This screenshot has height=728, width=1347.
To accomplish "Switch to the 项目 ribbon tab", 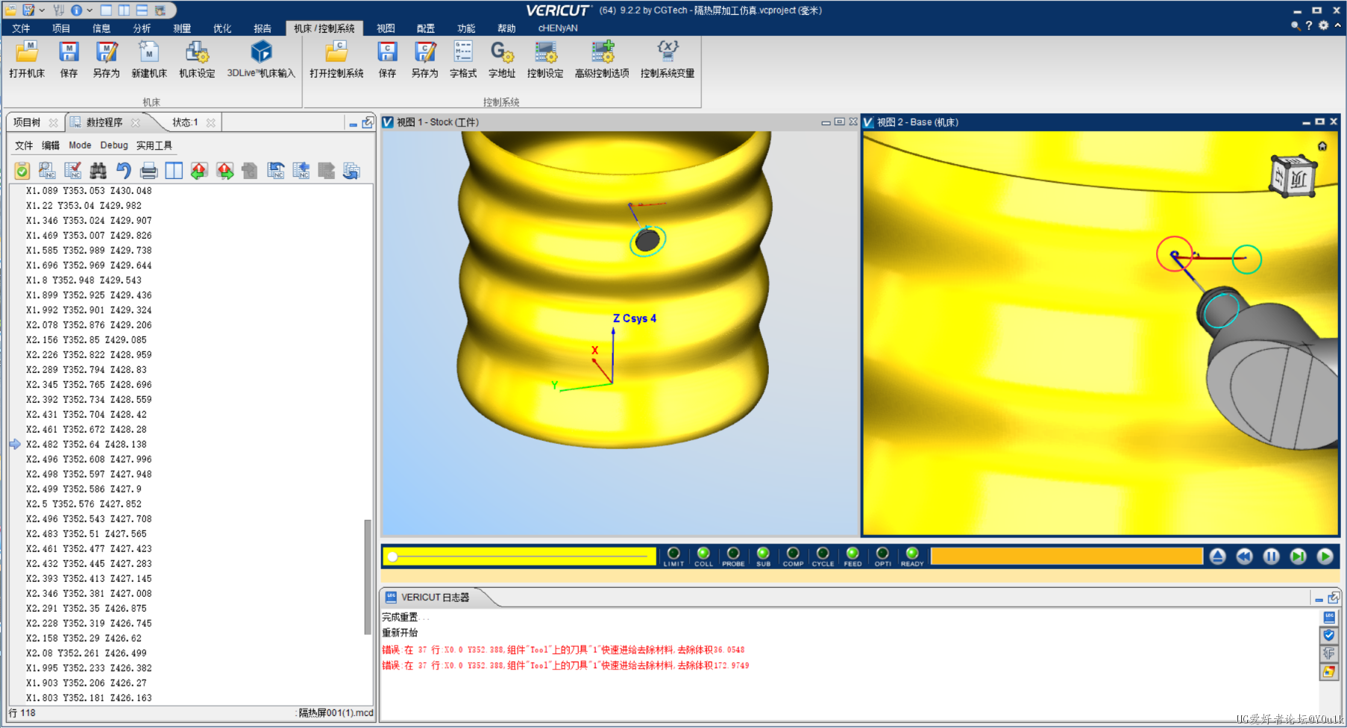I will 61,28.
